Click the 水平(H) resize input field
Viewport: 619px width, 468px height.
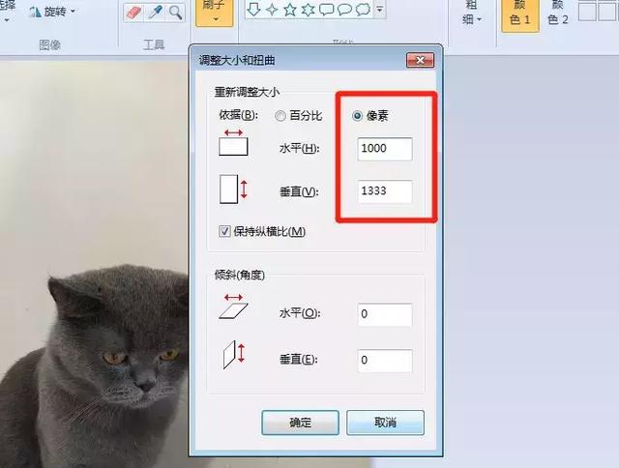point(385,149)
